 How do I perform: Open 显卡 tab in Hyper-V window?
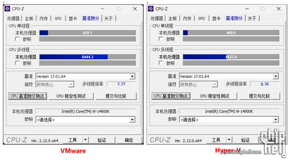coord(216,19)
